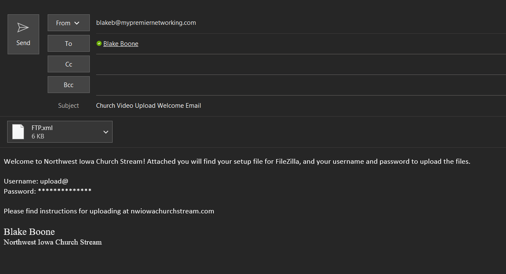The image size is (506, 274).
Task: Place cursor in the Welcome message paragraph
Action: (x=237, y=161)
